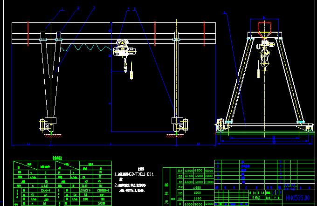Click callout number 1 at top left
Screen dimensions: 317x206
[x=63, y=9]
